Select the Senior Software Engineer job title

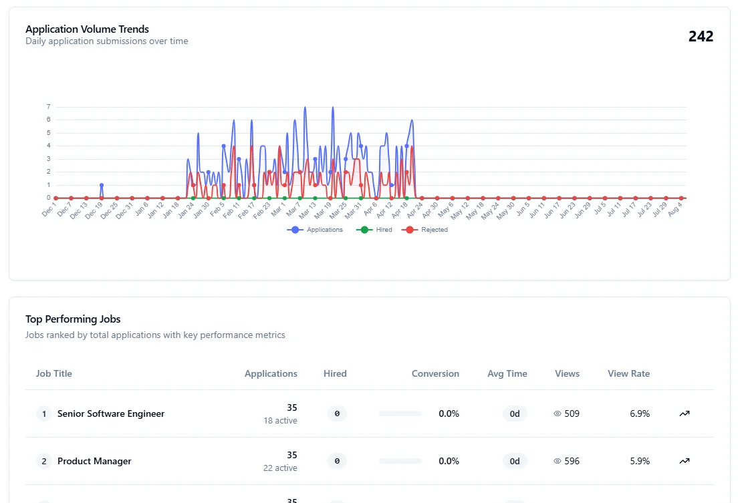pos(111,414)
